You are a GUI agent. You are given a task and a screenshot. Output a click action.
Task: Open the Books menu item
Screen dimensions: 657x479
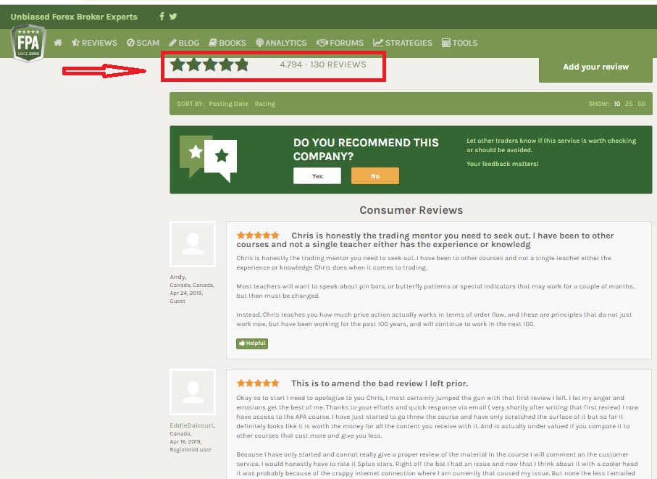point(227,43)
